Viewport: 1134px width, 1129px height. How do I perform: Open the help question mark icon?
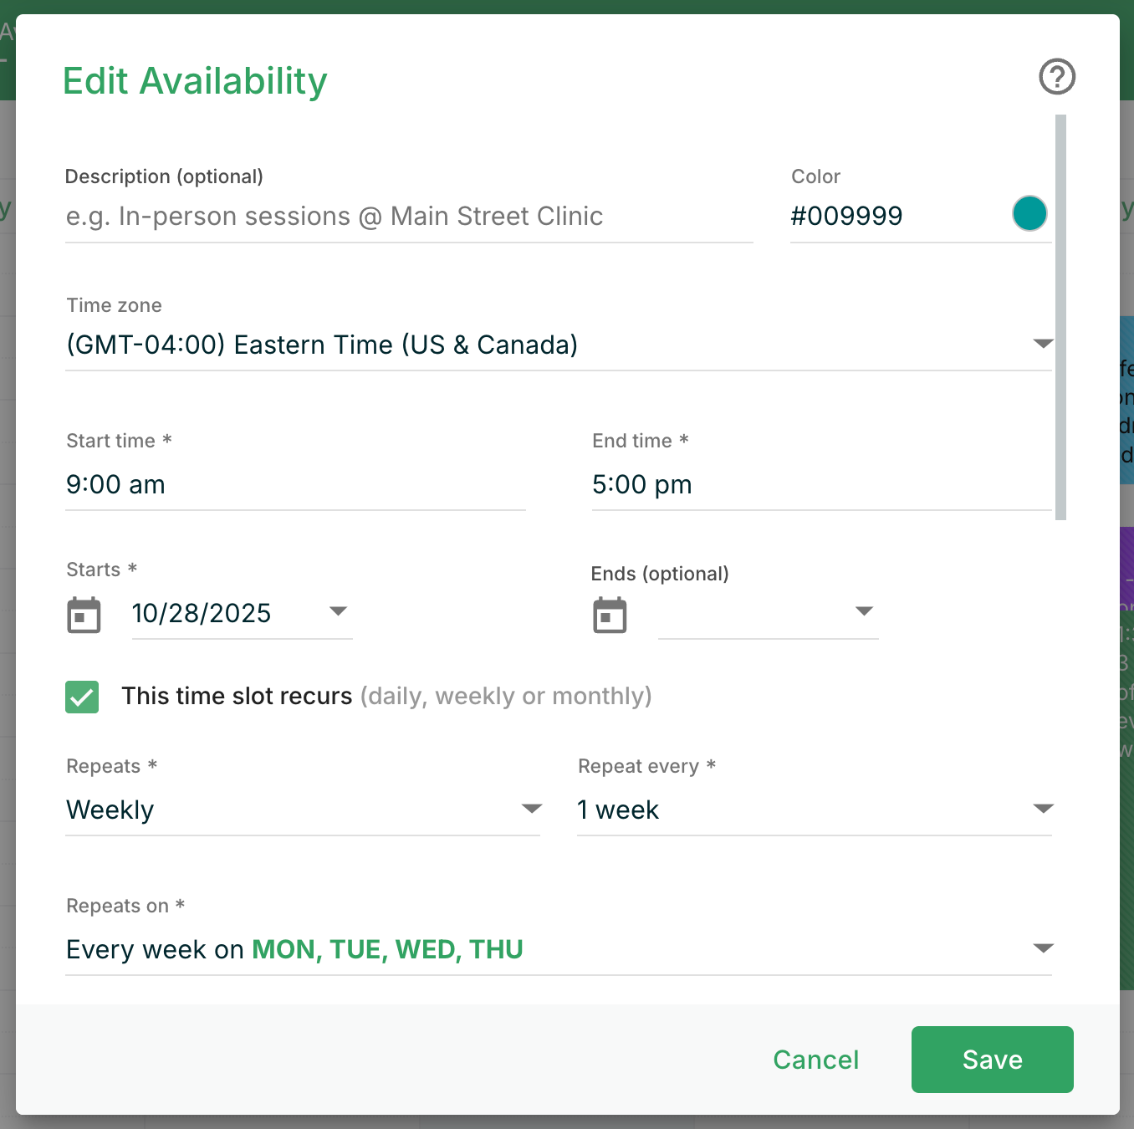pos(1057,77)
